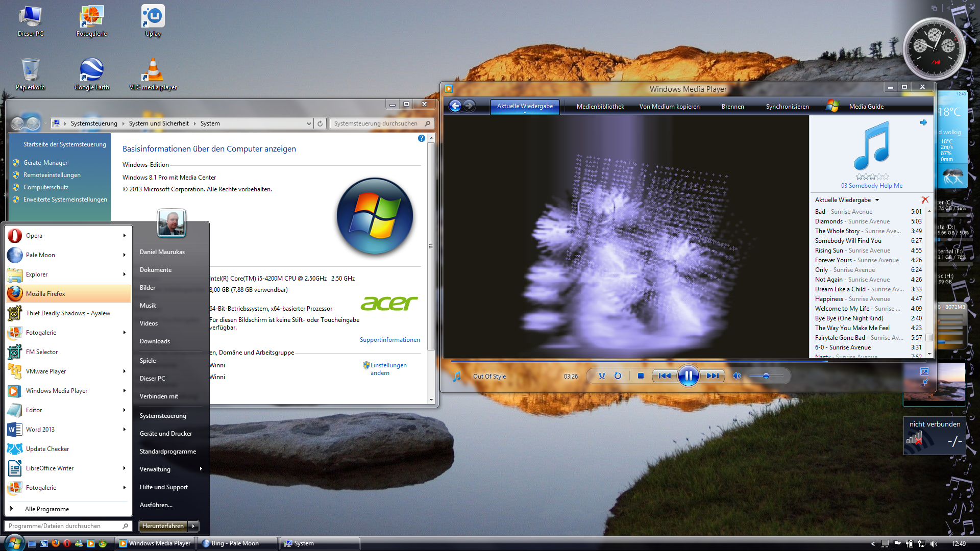The width and height of the screenshot is (980, 551).
Task: Expand Explorer submenu arrow
Action: (124, 274)
